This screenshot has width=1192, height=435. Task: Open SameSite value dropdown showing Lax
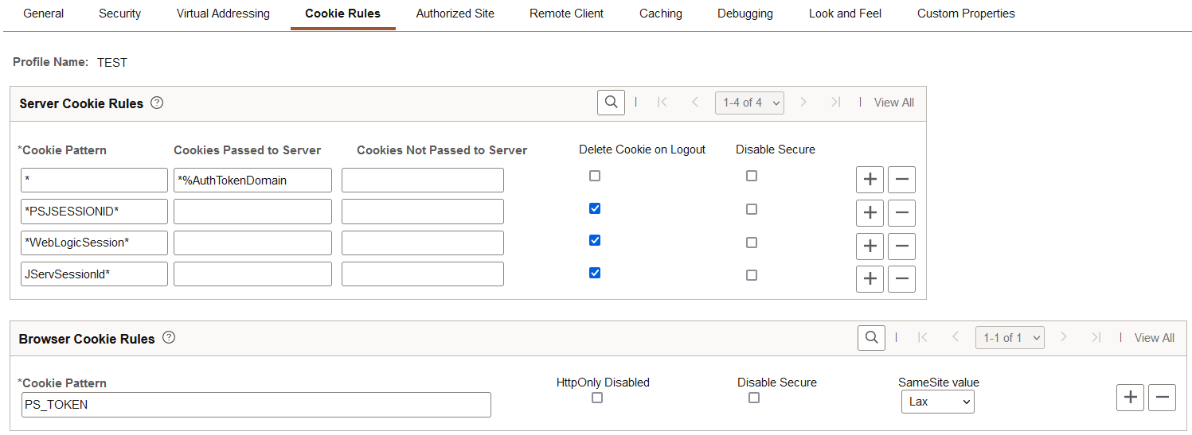click(938, 402)
